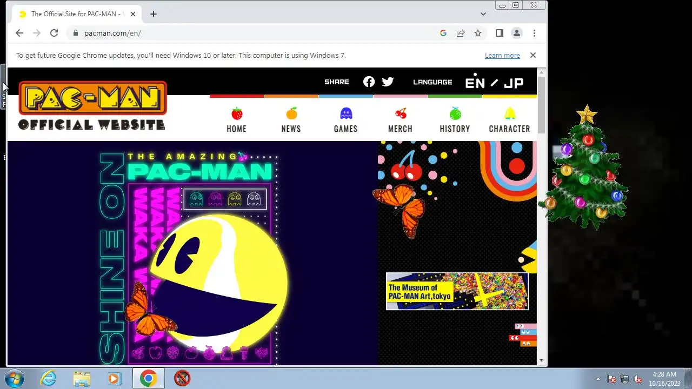Click the page scrollbar up arrow

coord(541,72)
